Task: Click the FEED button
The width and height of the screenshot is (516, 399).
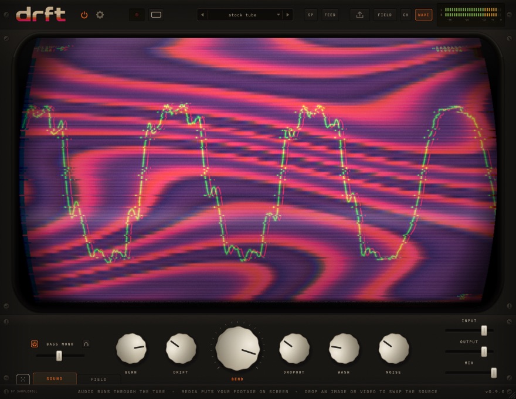Action: coord(330,15)
